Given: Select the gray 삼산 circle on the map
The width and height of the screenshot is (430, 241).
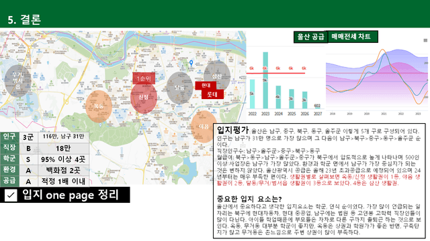Looking at the screenshot, I should [216, 76].
